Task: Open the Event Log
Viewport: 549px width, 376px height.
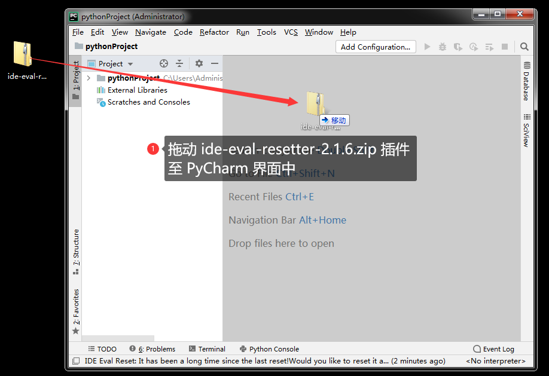Action: pyautogui.click(x=493, y=349)
